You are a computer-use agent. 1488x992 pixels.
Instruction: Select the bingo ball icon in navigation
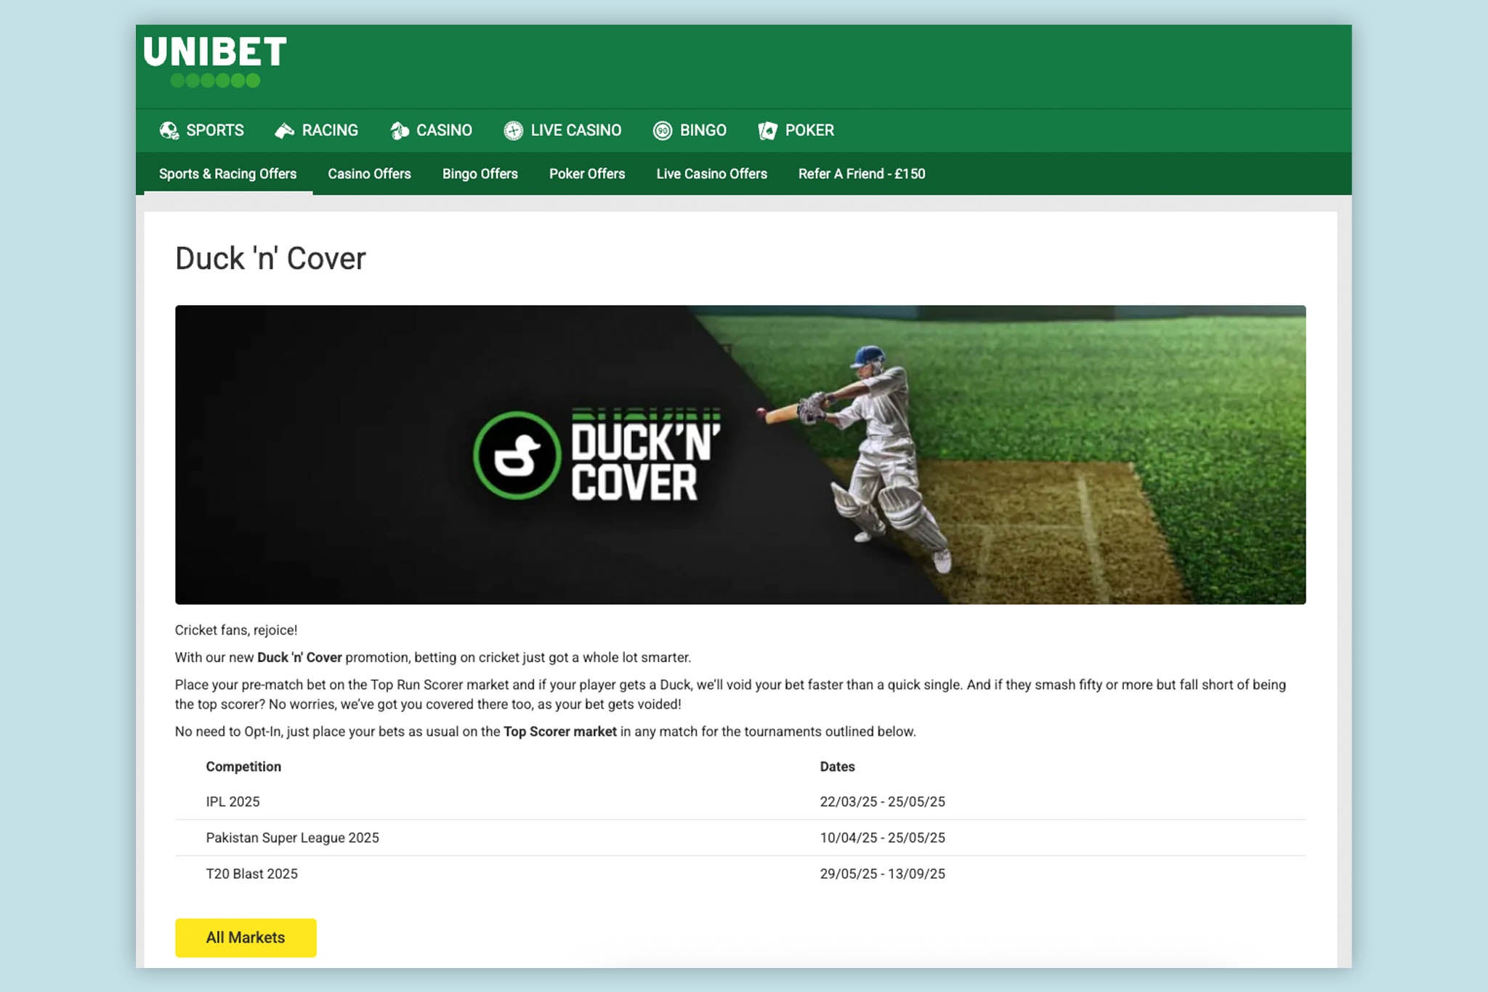point(662,130)
